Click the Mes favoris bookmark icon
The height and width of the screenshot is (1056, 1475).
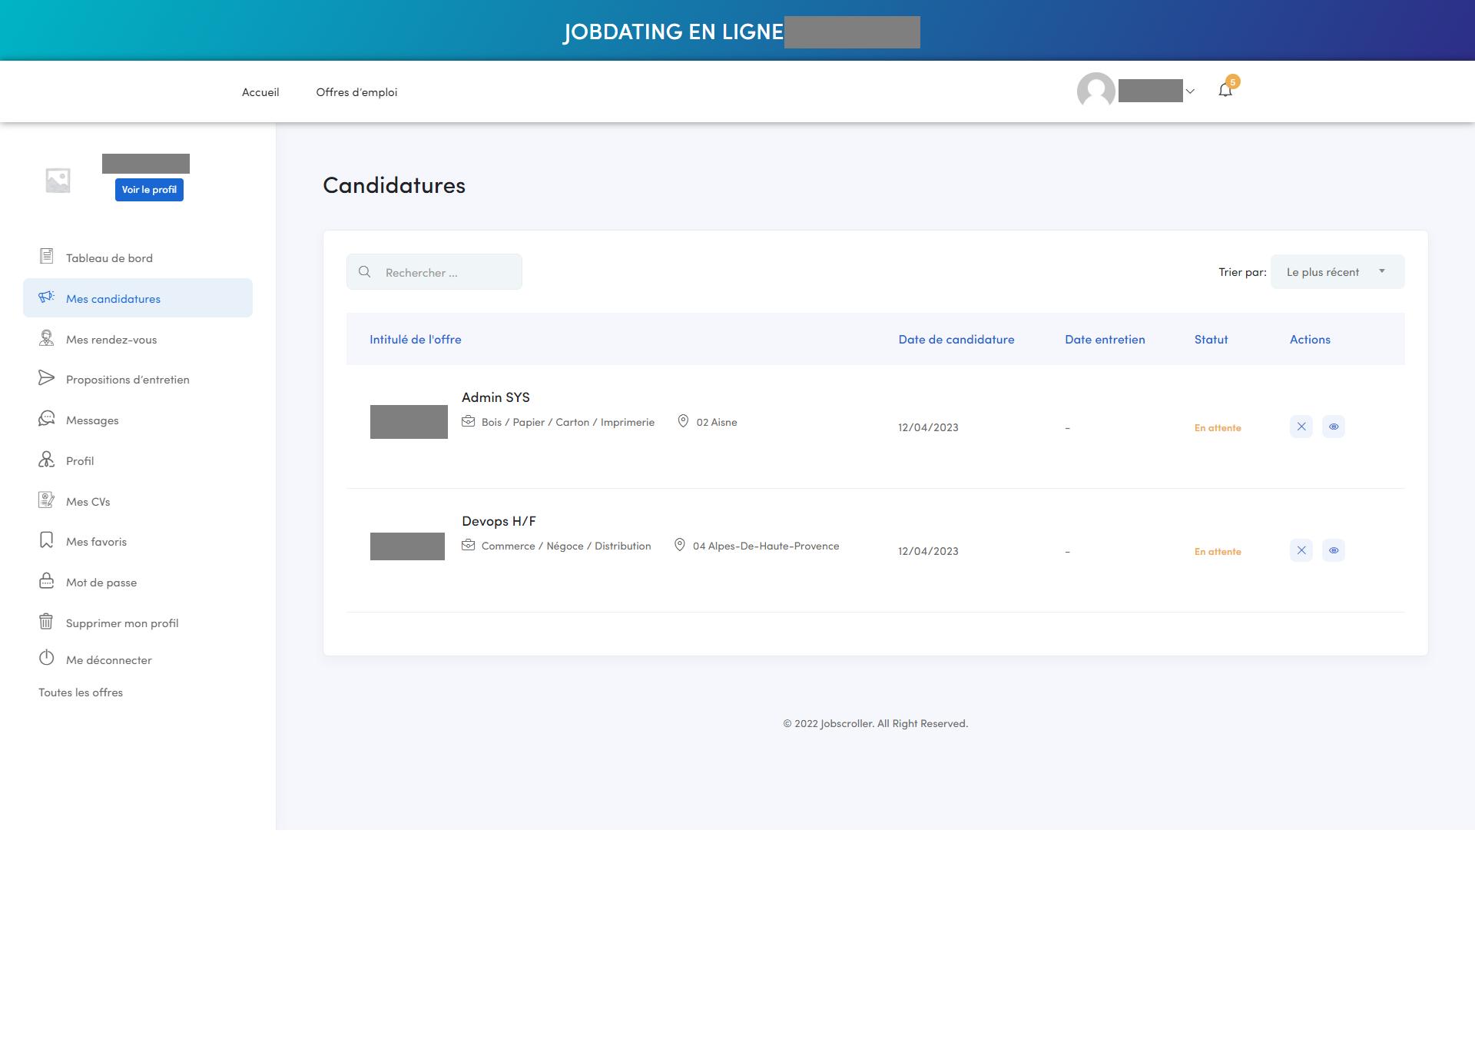point(47,540)
